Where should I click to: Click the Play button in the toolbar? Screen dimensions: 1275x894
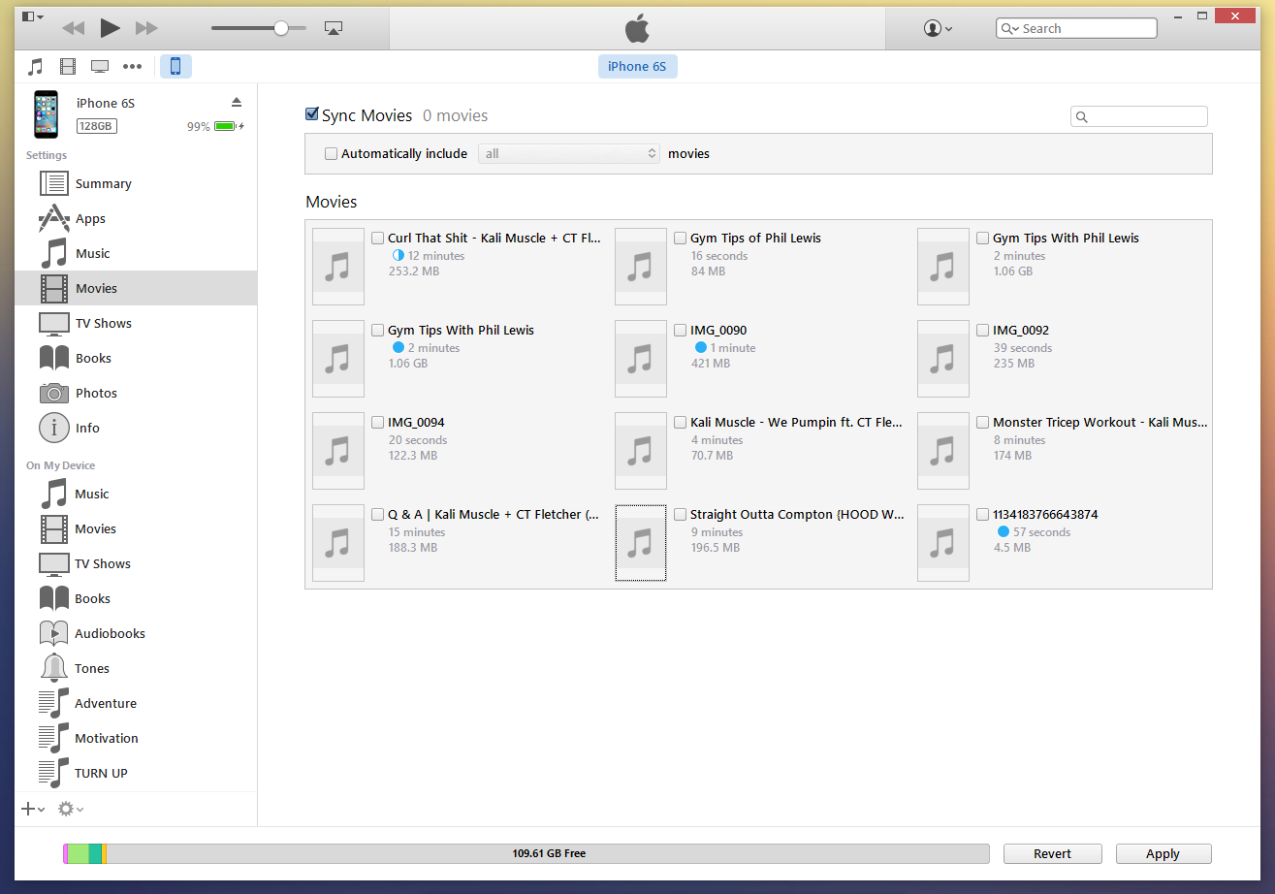[x=110, y=28]
